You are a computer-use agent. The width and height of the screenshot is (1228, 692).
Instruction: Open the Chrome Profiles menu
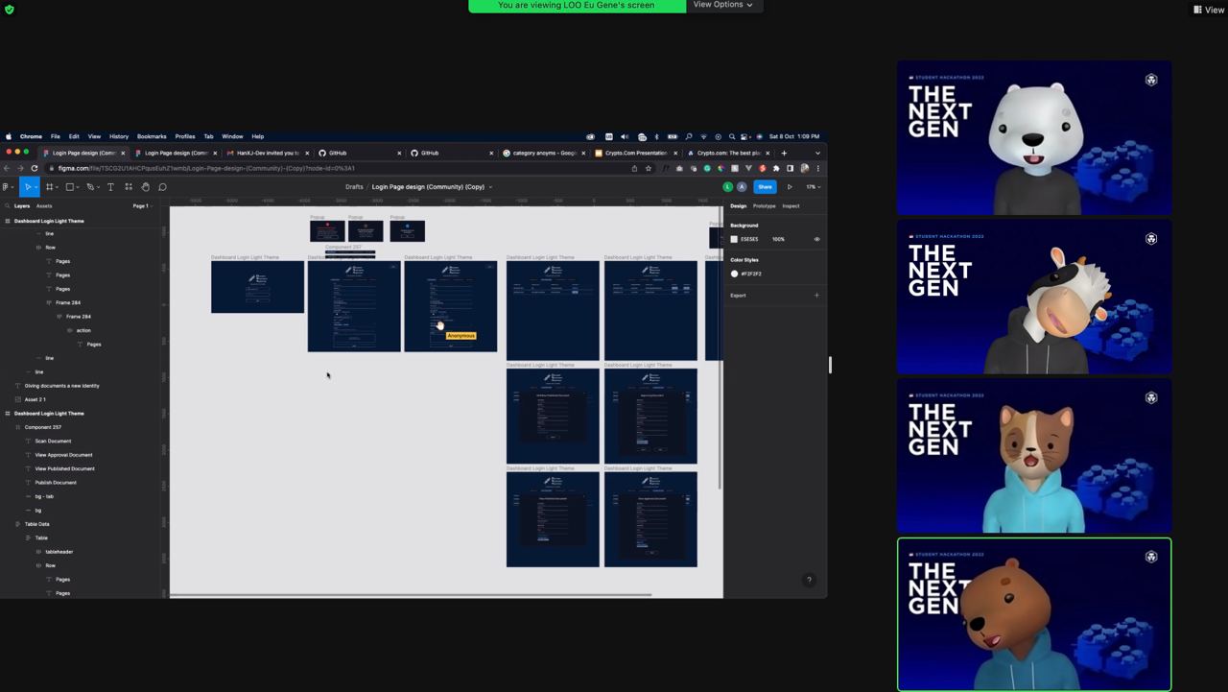[185, 136]
